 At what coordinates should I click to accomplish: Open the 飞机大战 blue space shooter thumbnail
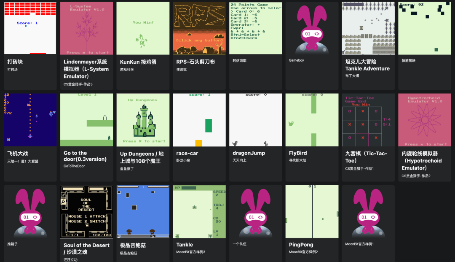pos(30,120)
